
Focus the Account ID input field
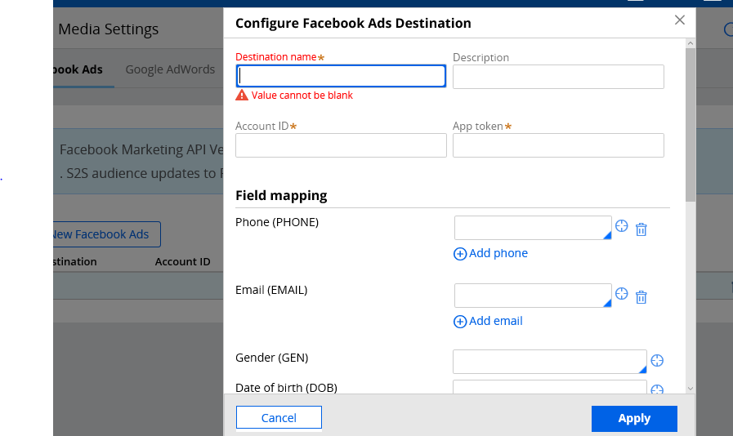(x=341, y=145)
